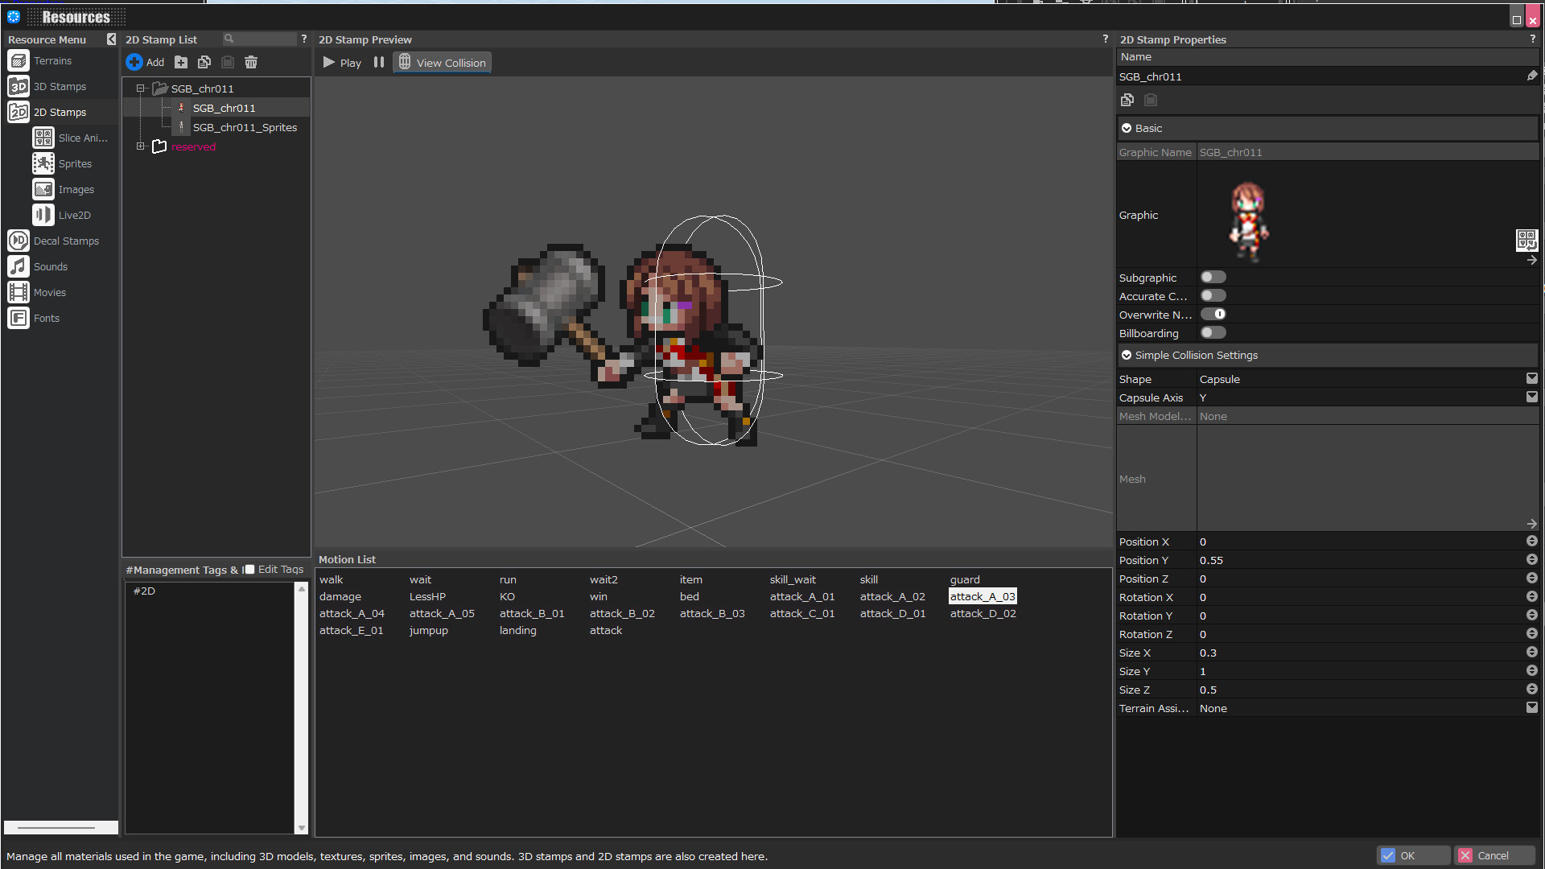Image resolution: width=1545 pixels, height=869 pixels.
Task: Delete the selected stamp with trash icon
Action: [x=251, y=62]
